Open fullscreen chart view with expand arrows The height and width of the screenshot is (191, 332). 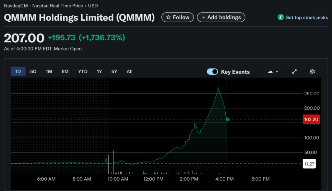tap(294, 71)
